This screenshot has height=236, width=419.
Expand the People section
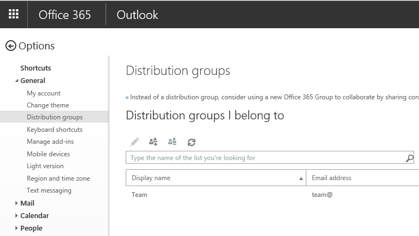coord(16,228)
